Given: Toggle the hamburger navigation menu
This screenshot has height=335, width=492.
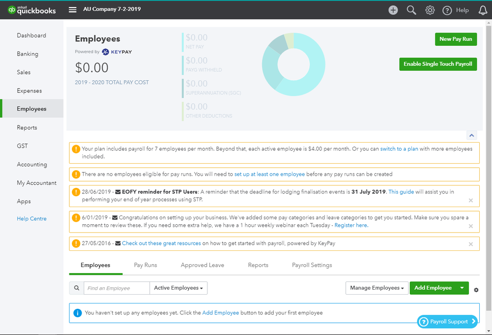Looking at the screenshot, I should click(72, 10).
